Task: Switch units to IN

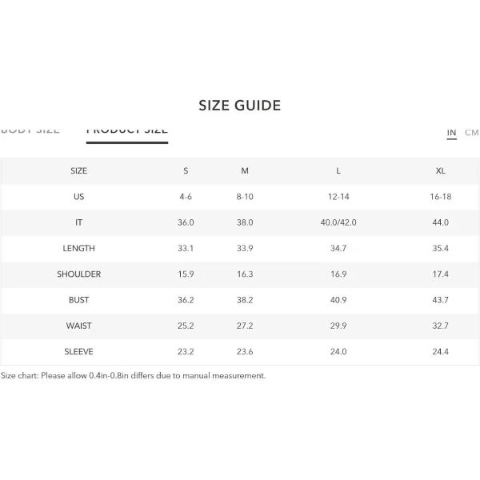Action: point(451,133)
